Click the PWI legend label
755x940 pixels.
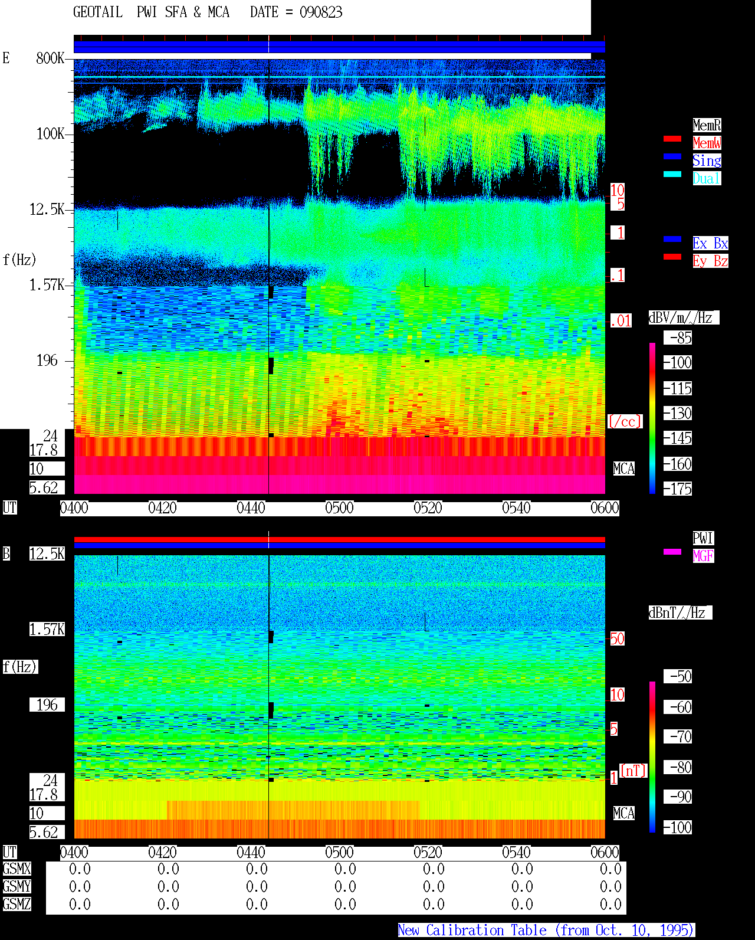(x=703, y=538)
